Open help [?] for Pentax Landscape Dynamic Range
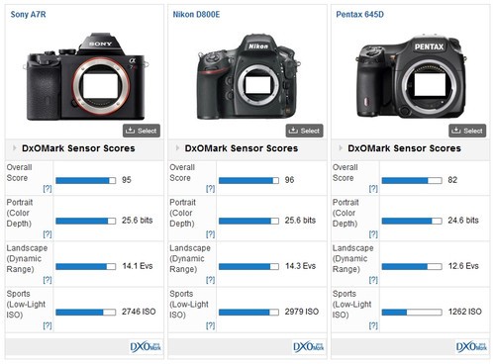Viewport: 495px width, 364px height. coord(373,280)
